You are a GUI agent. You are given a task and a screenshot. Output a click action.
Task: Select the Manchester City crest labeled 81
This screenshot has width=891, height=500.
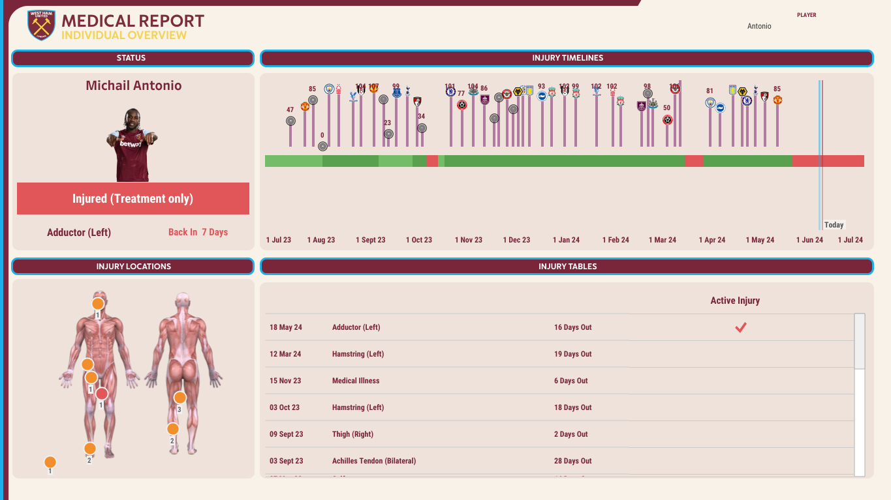pos(710,102)
